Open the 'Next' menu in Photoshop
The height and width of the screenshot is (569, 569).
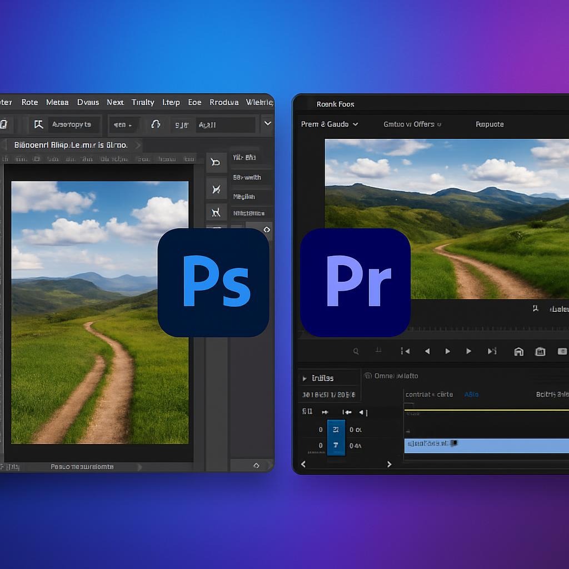tap(115, 102)
